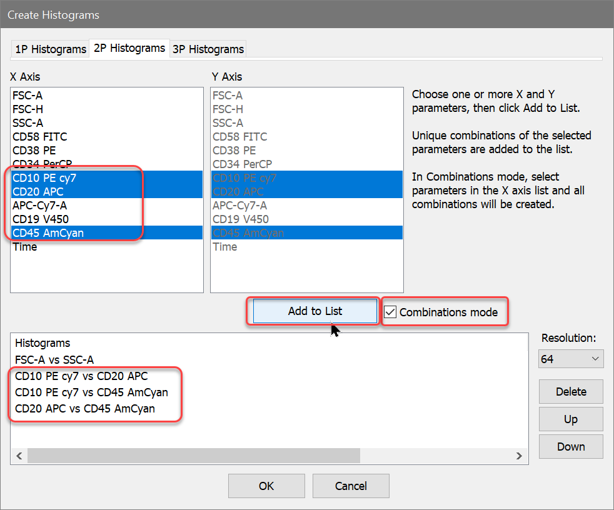The width and height of the screenshot is (614, 510).
Task: Select CD20 APC vs CD45 AmCyan entry
Action: 85,409
